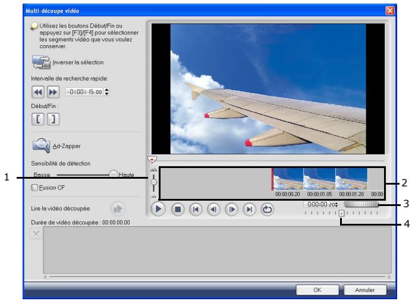Step to the previous frame
The height and width of the screenshot is (301, 412).
click(x=213, y=209)
